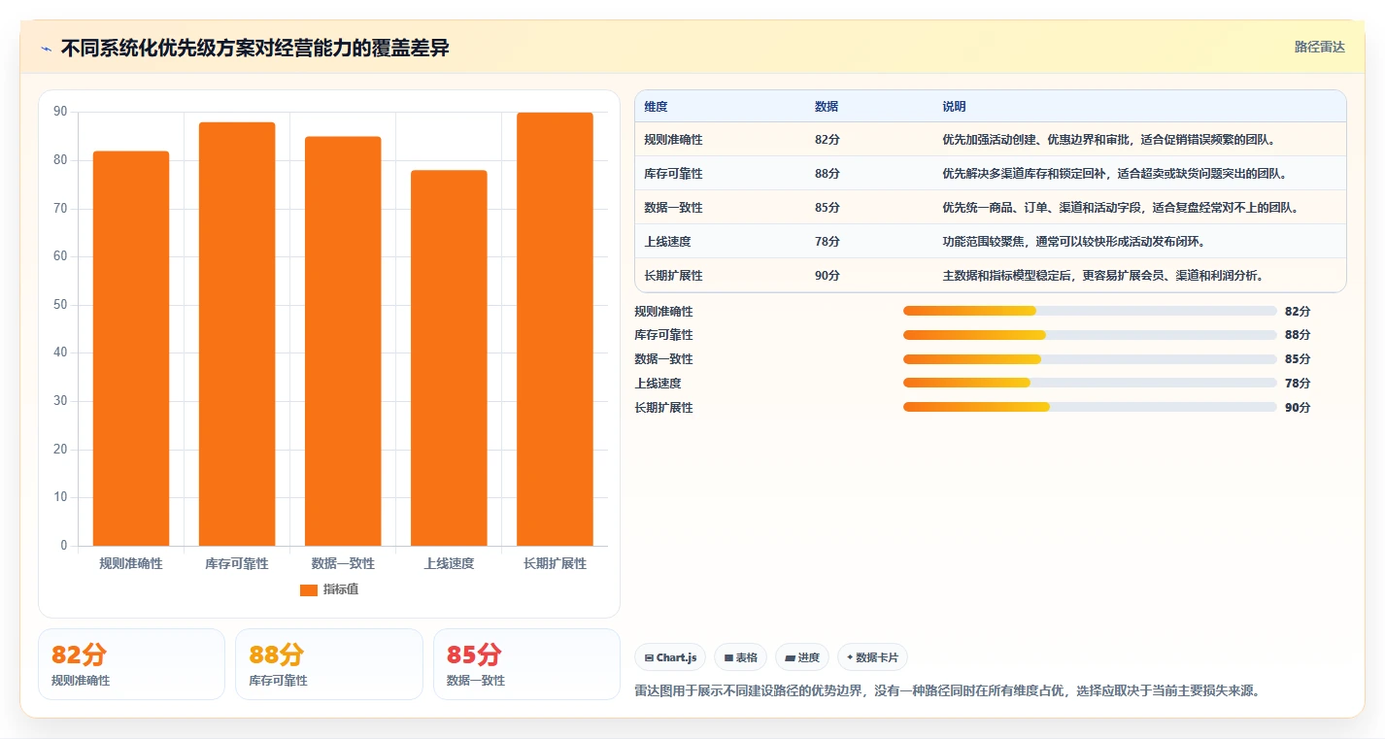This screenshot has height=739, width=1385.
Task: Click the 规则准确性 progress bar
Action: (1090, 311)
